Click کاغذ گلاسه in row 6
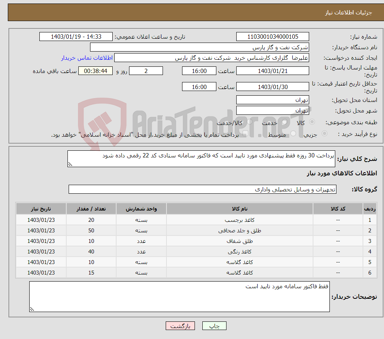 point(240,273)
